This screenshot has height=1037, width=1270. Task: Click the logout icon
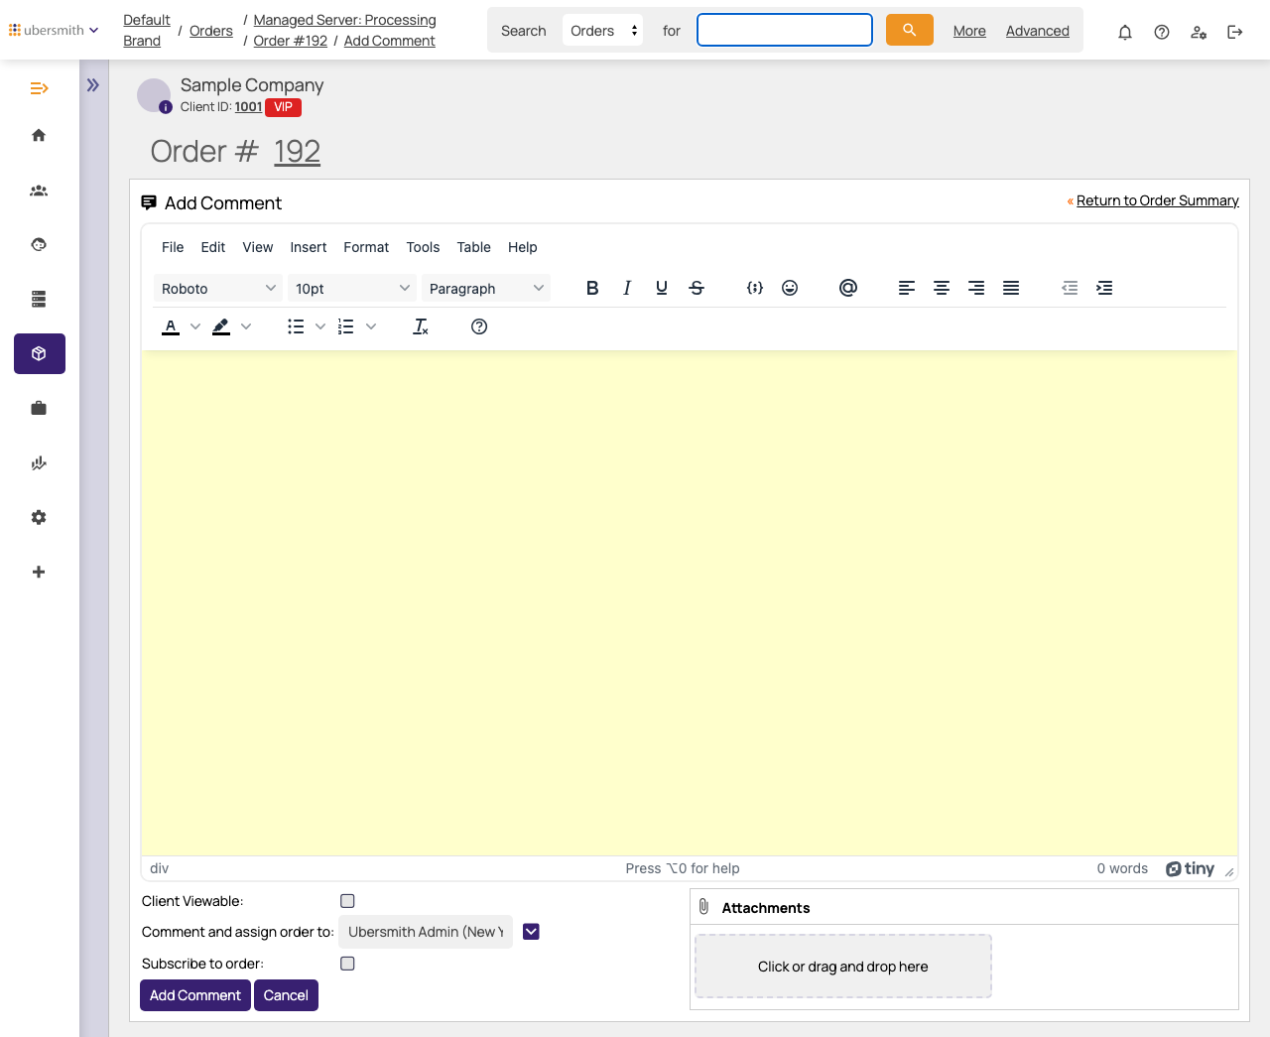[x=1235, y=32]
